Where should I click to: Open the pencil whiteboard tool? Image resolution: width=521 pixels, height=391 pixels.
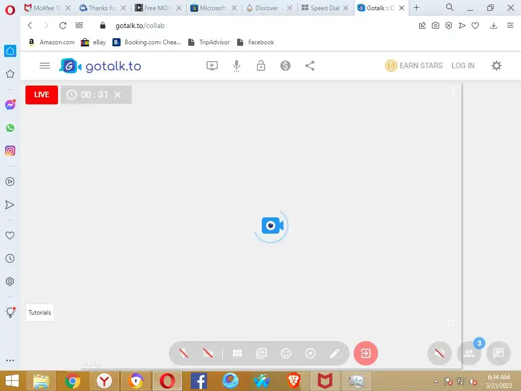tap(335, 353)
